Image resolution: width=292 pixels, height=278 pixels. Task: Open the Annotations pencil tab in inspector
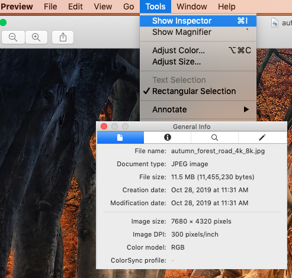[262, 137]
